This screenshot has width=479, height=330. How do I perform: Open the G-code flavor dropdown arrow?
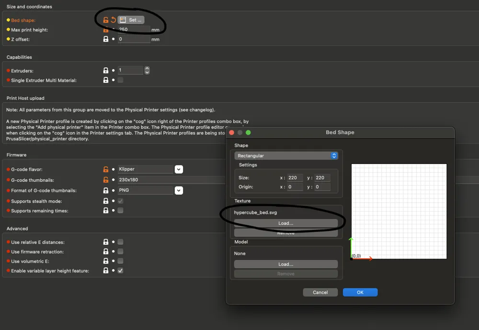(179, 169)
